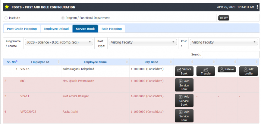Sort by Employee Name column

[x=95, y=62]
